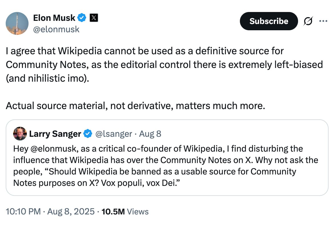Click the Elon Musk display name
This screenshot has height=225, width=336.
click(54, 18)
